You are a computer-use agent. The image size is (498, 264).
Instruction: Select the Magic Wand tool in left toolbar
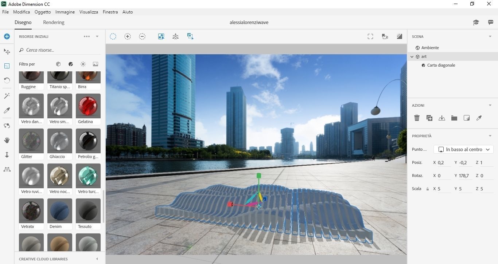(7, 96)
